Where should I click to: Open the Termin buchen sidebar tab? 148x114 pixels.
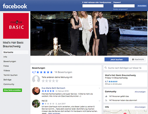[x=11, y=75]
